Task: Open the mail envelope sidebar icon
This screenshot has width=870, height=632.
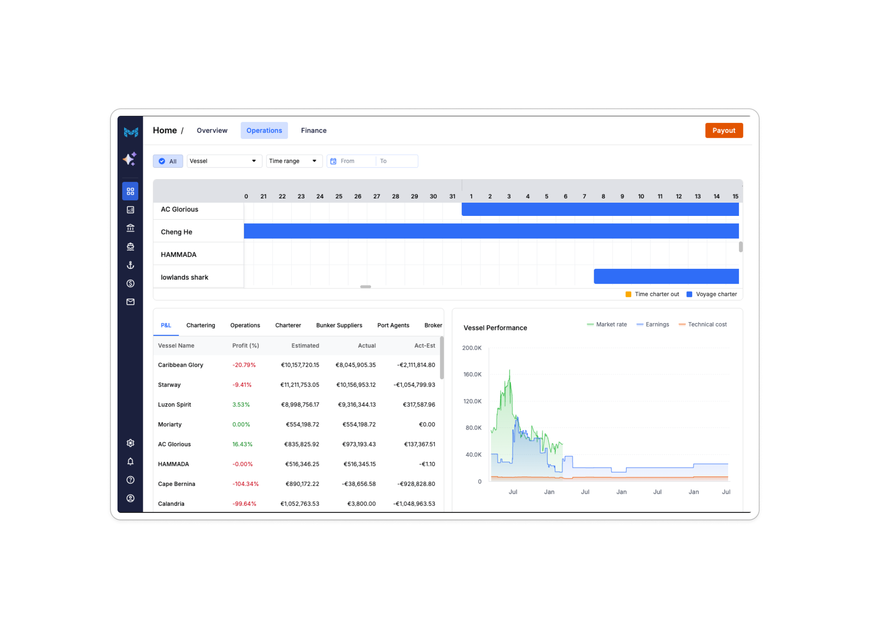Action: 130,302
